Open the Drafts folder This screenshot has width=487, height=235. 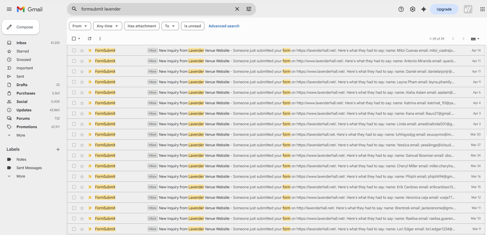click(x=22, y=85)
